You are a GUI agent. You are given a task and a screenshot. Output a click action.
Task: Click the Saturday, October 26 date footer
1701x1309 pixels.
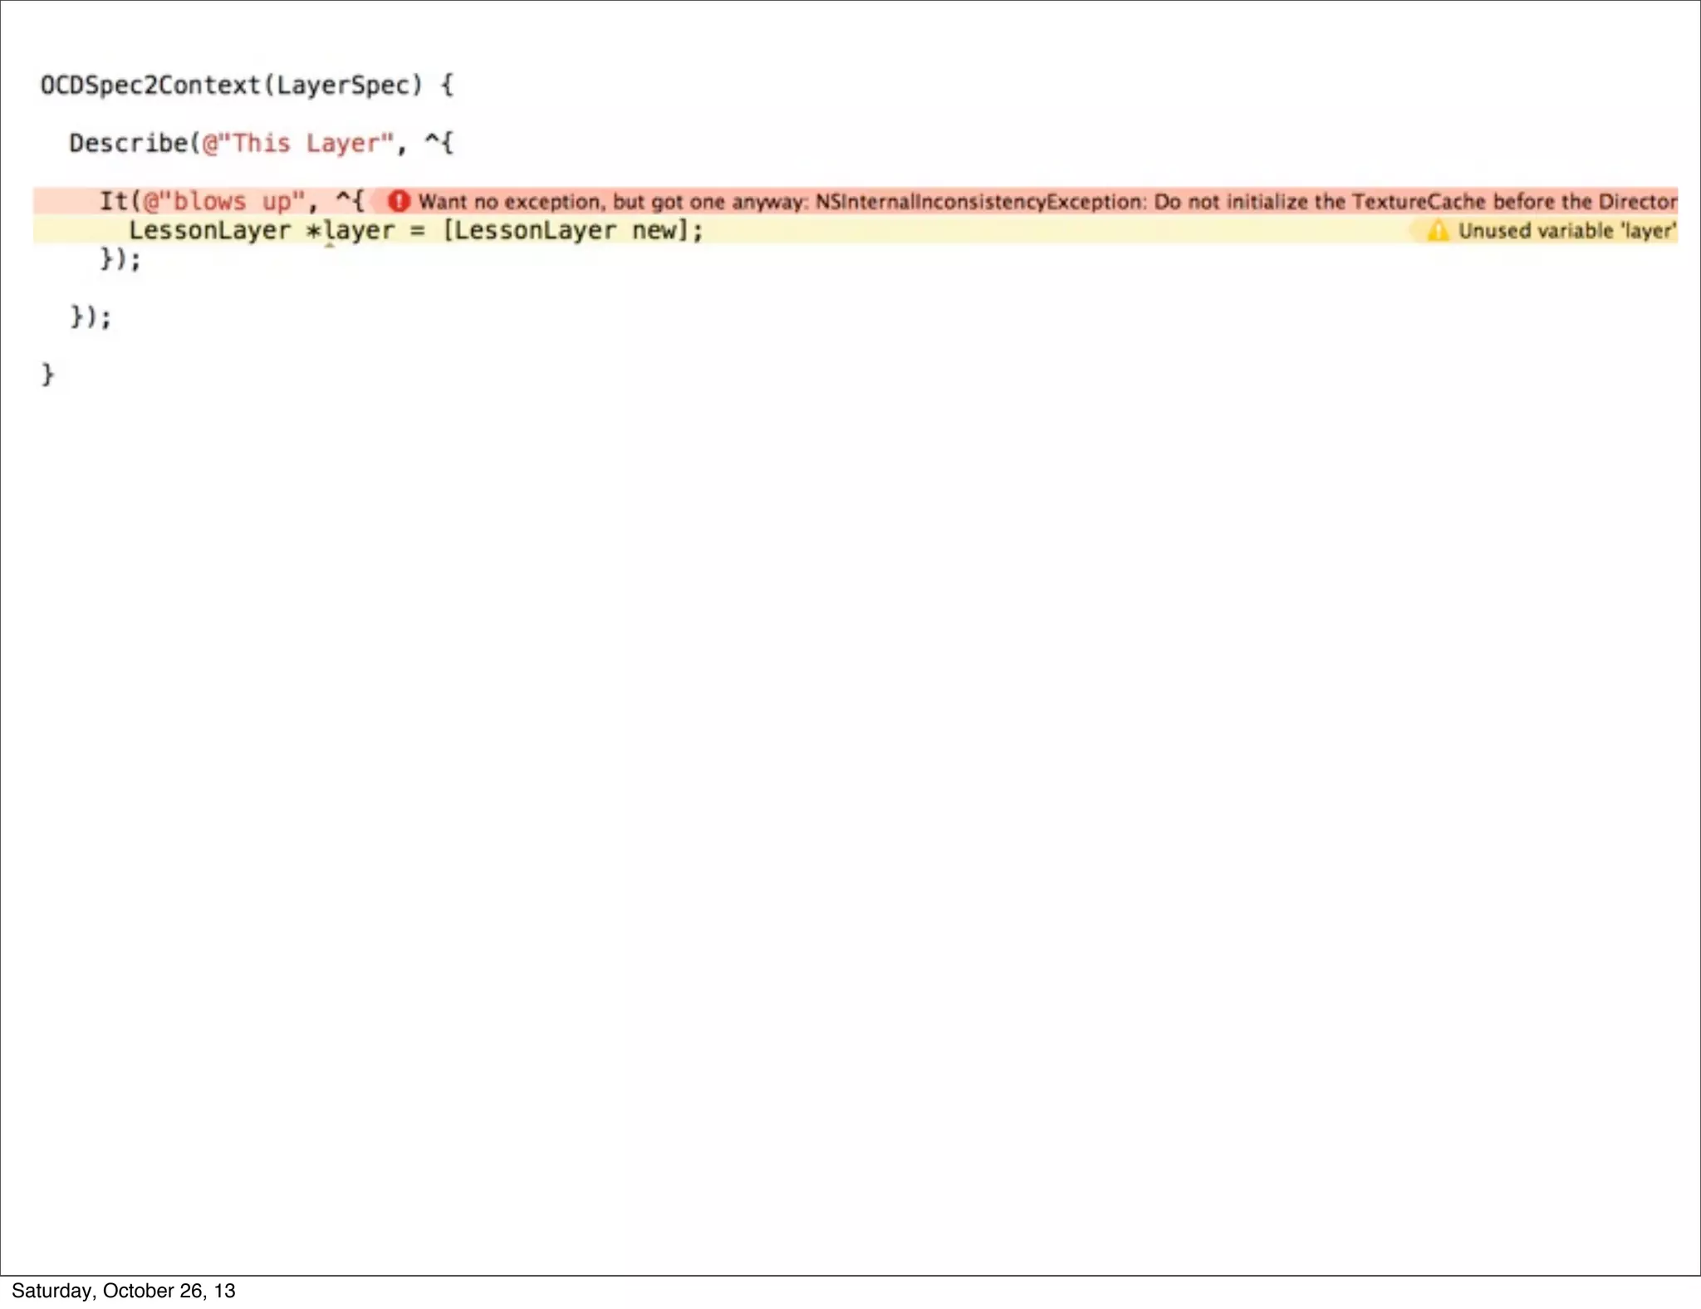pos(123,1290)
